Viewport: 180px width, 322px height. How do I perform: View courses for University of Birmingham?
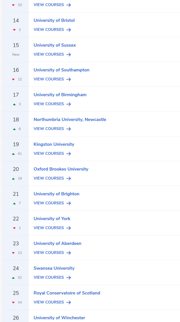tap(49, 104)
